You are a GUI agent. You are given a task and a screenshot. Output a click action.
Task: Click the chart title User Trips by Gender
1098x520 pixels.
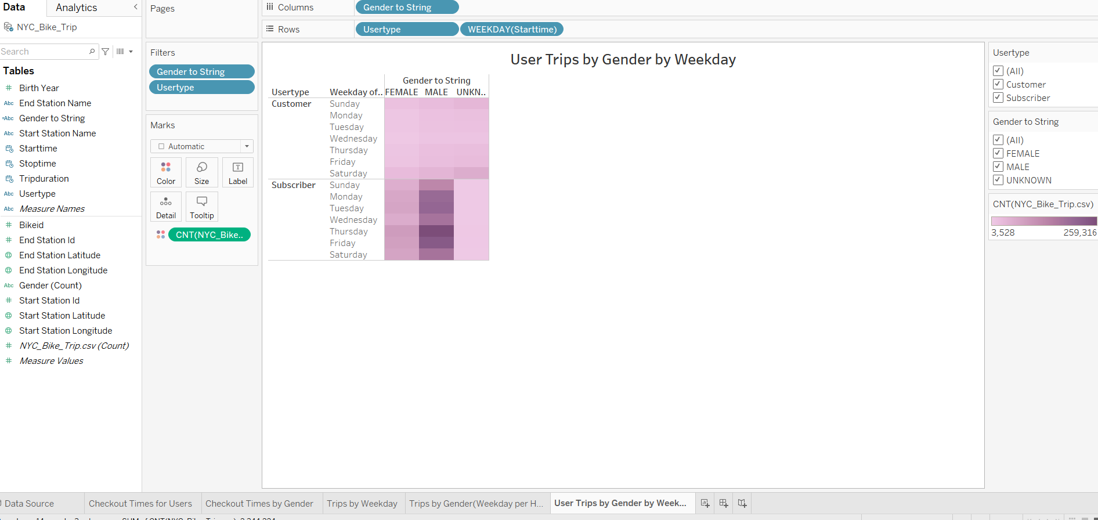point(623,59)
